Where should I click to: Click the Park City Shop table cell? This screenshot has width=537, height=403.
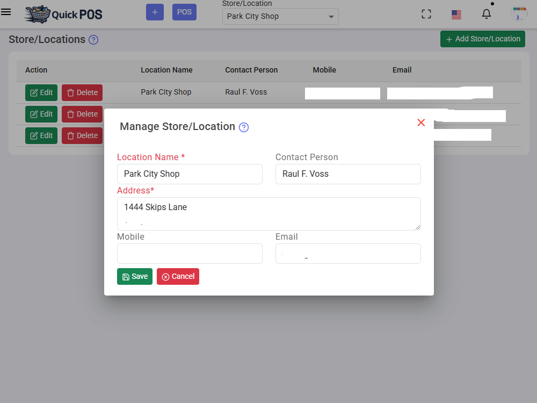(166, 92)
